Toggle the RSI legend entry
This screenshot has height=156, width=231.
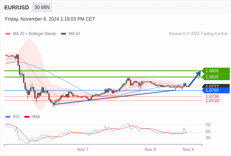[12, 117]
